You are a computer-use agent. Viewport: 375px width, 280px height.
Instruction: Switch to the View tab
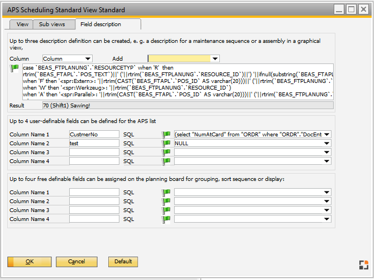(x=22, y=24)
